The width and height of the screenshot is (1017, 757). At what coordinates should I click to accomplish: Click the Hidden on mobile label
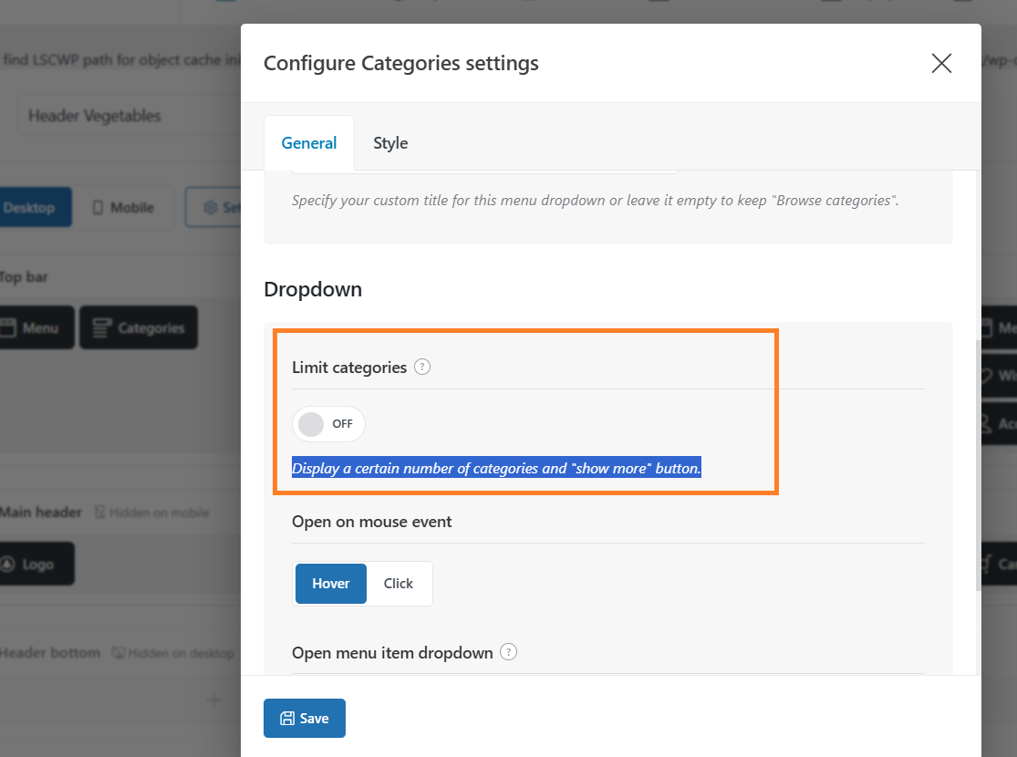[152, 513]
